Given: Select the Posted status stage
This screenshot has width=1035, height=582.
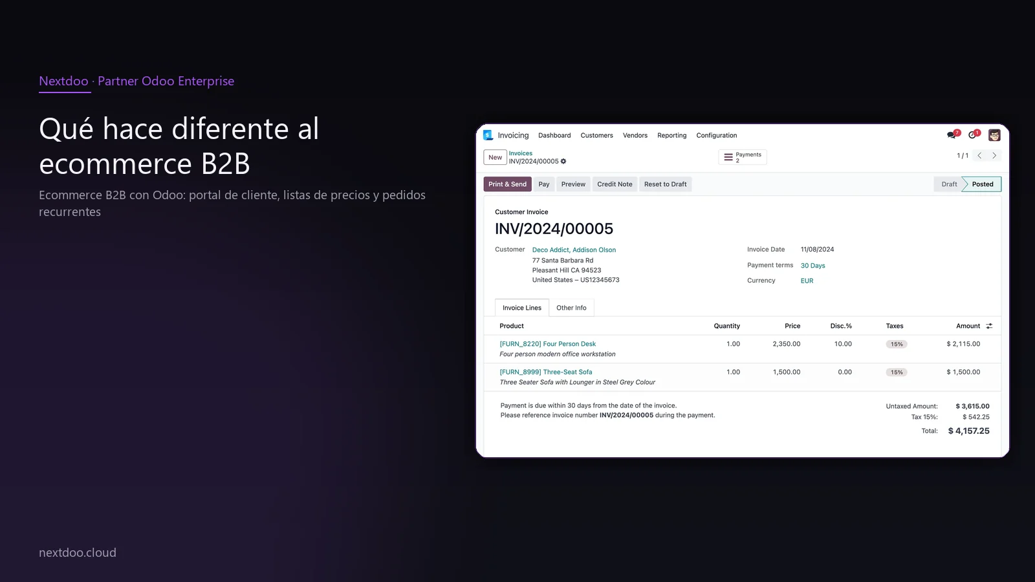Looking at the screenshot, I should [x=983, y=184].
